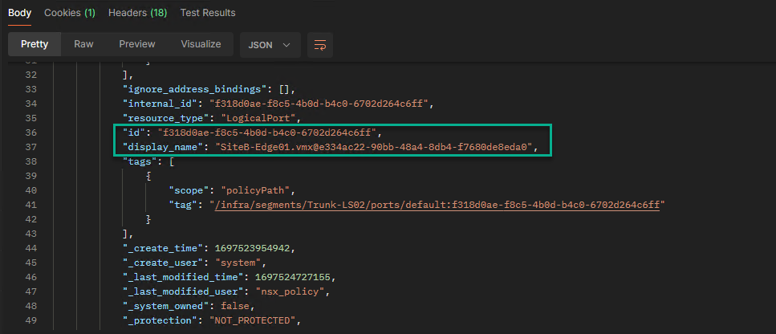Click the "tags" key on line 38

point(141,161)
